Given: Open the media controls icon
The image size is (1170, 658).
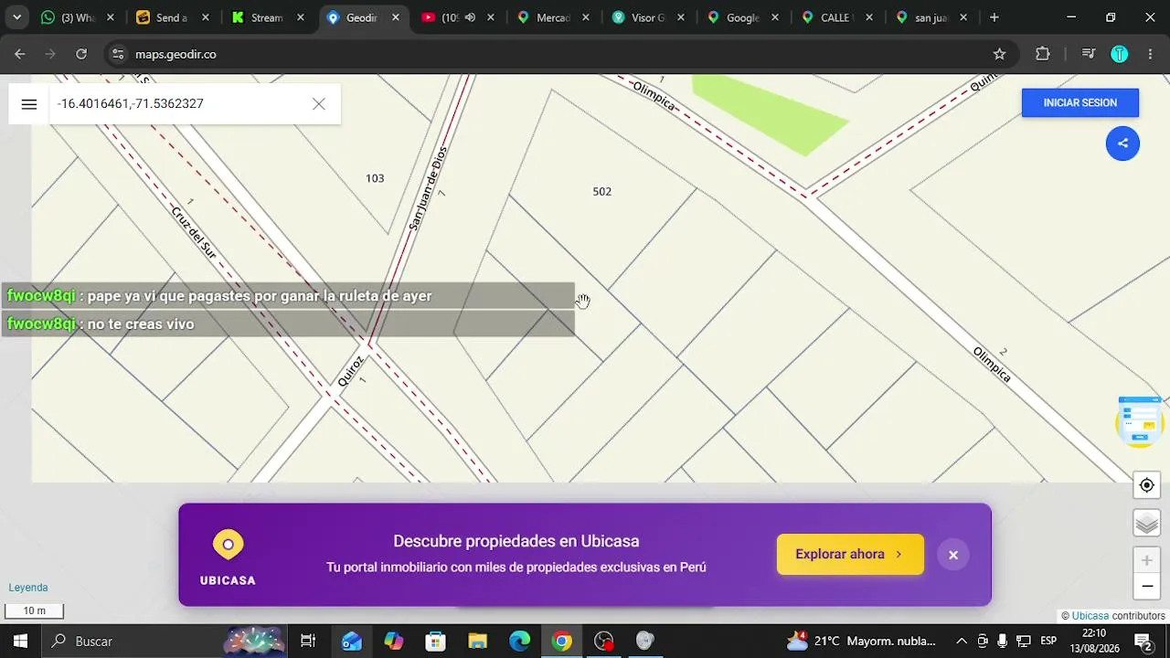Looking at the screenshot, I should (x=1088, y=54).
